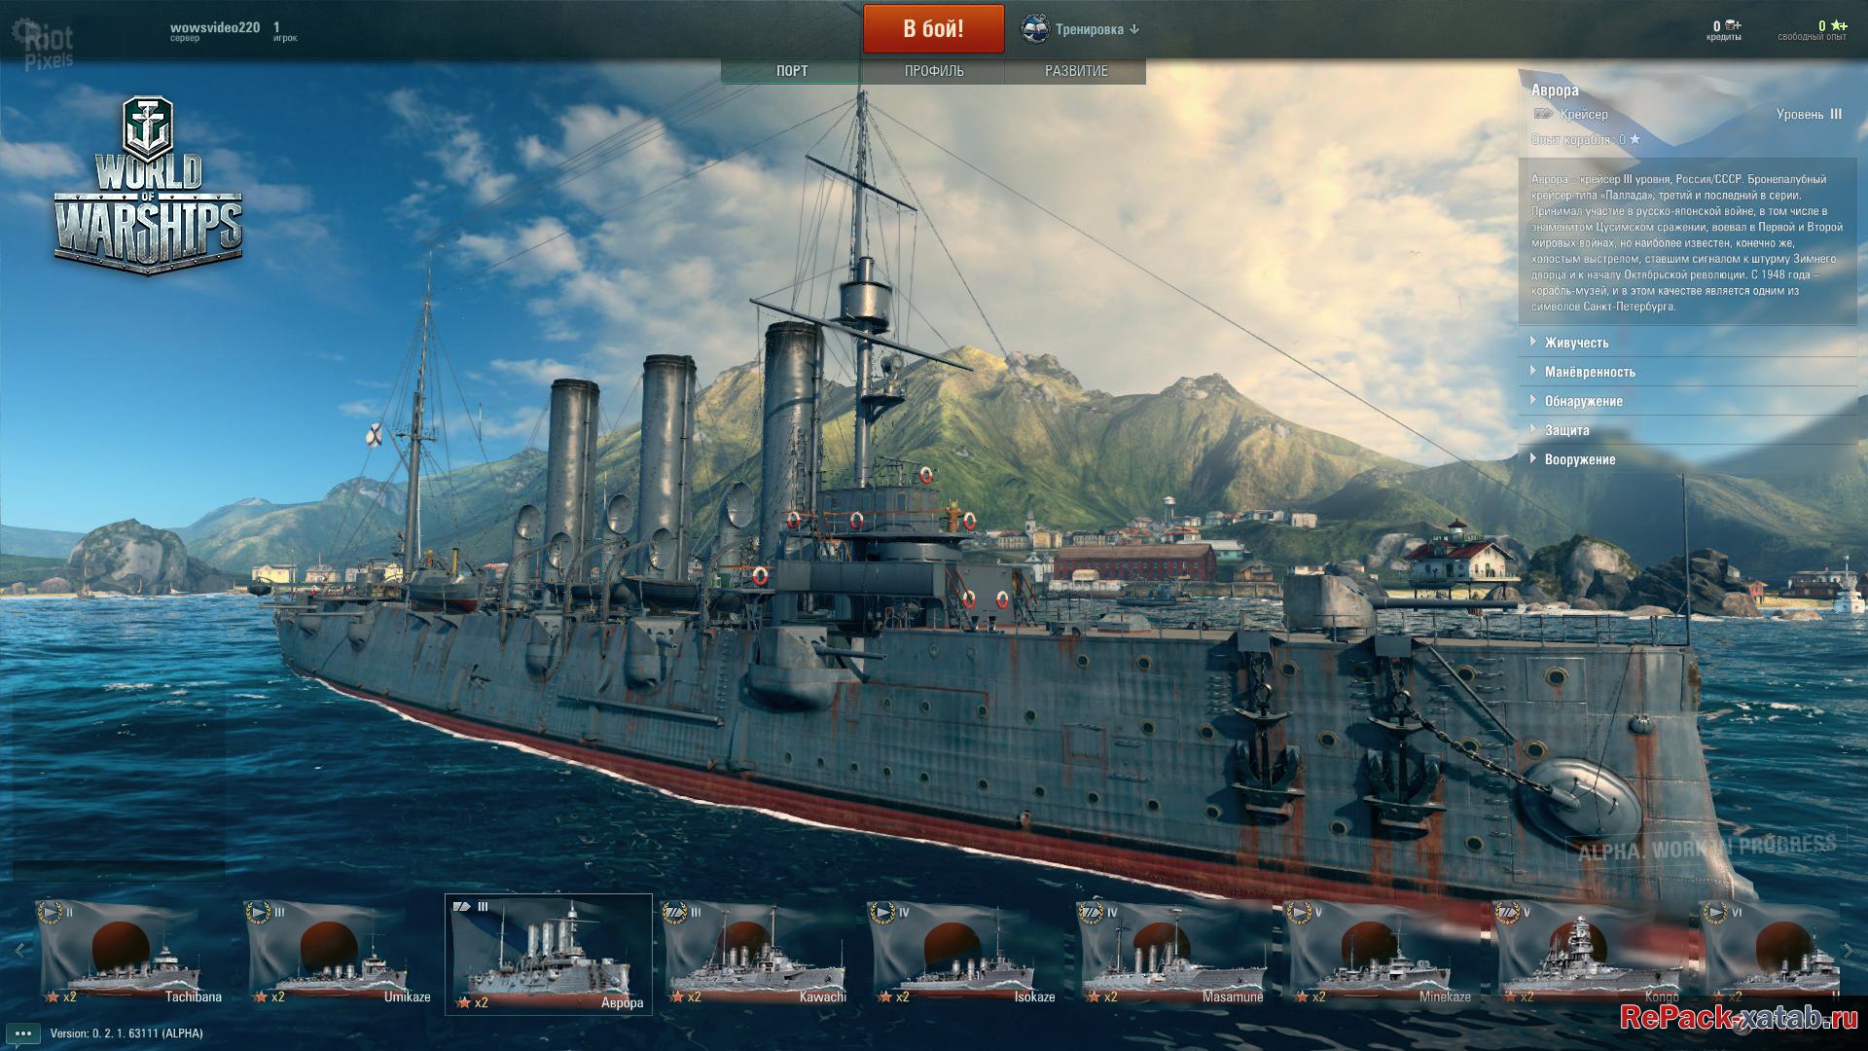
Task: Select the Kawachi ship thumbnail
Action: pyautogui.click(x=756, y=954)
